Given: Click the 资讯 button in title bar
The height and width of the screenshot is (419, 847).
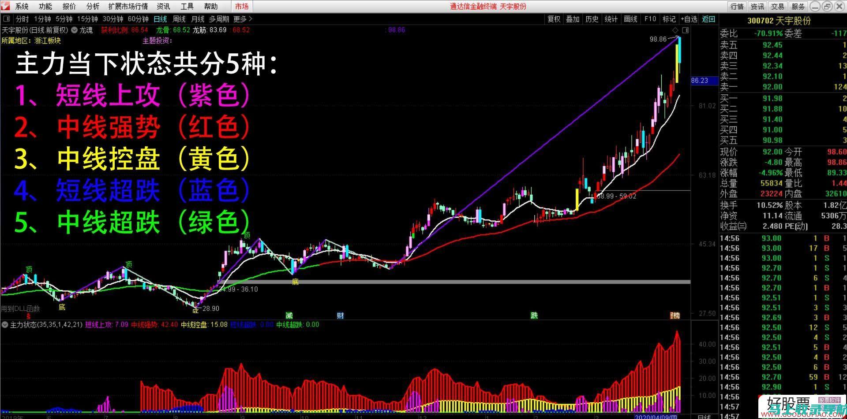Looking at the screenshot, I should (x=757, y=6).
